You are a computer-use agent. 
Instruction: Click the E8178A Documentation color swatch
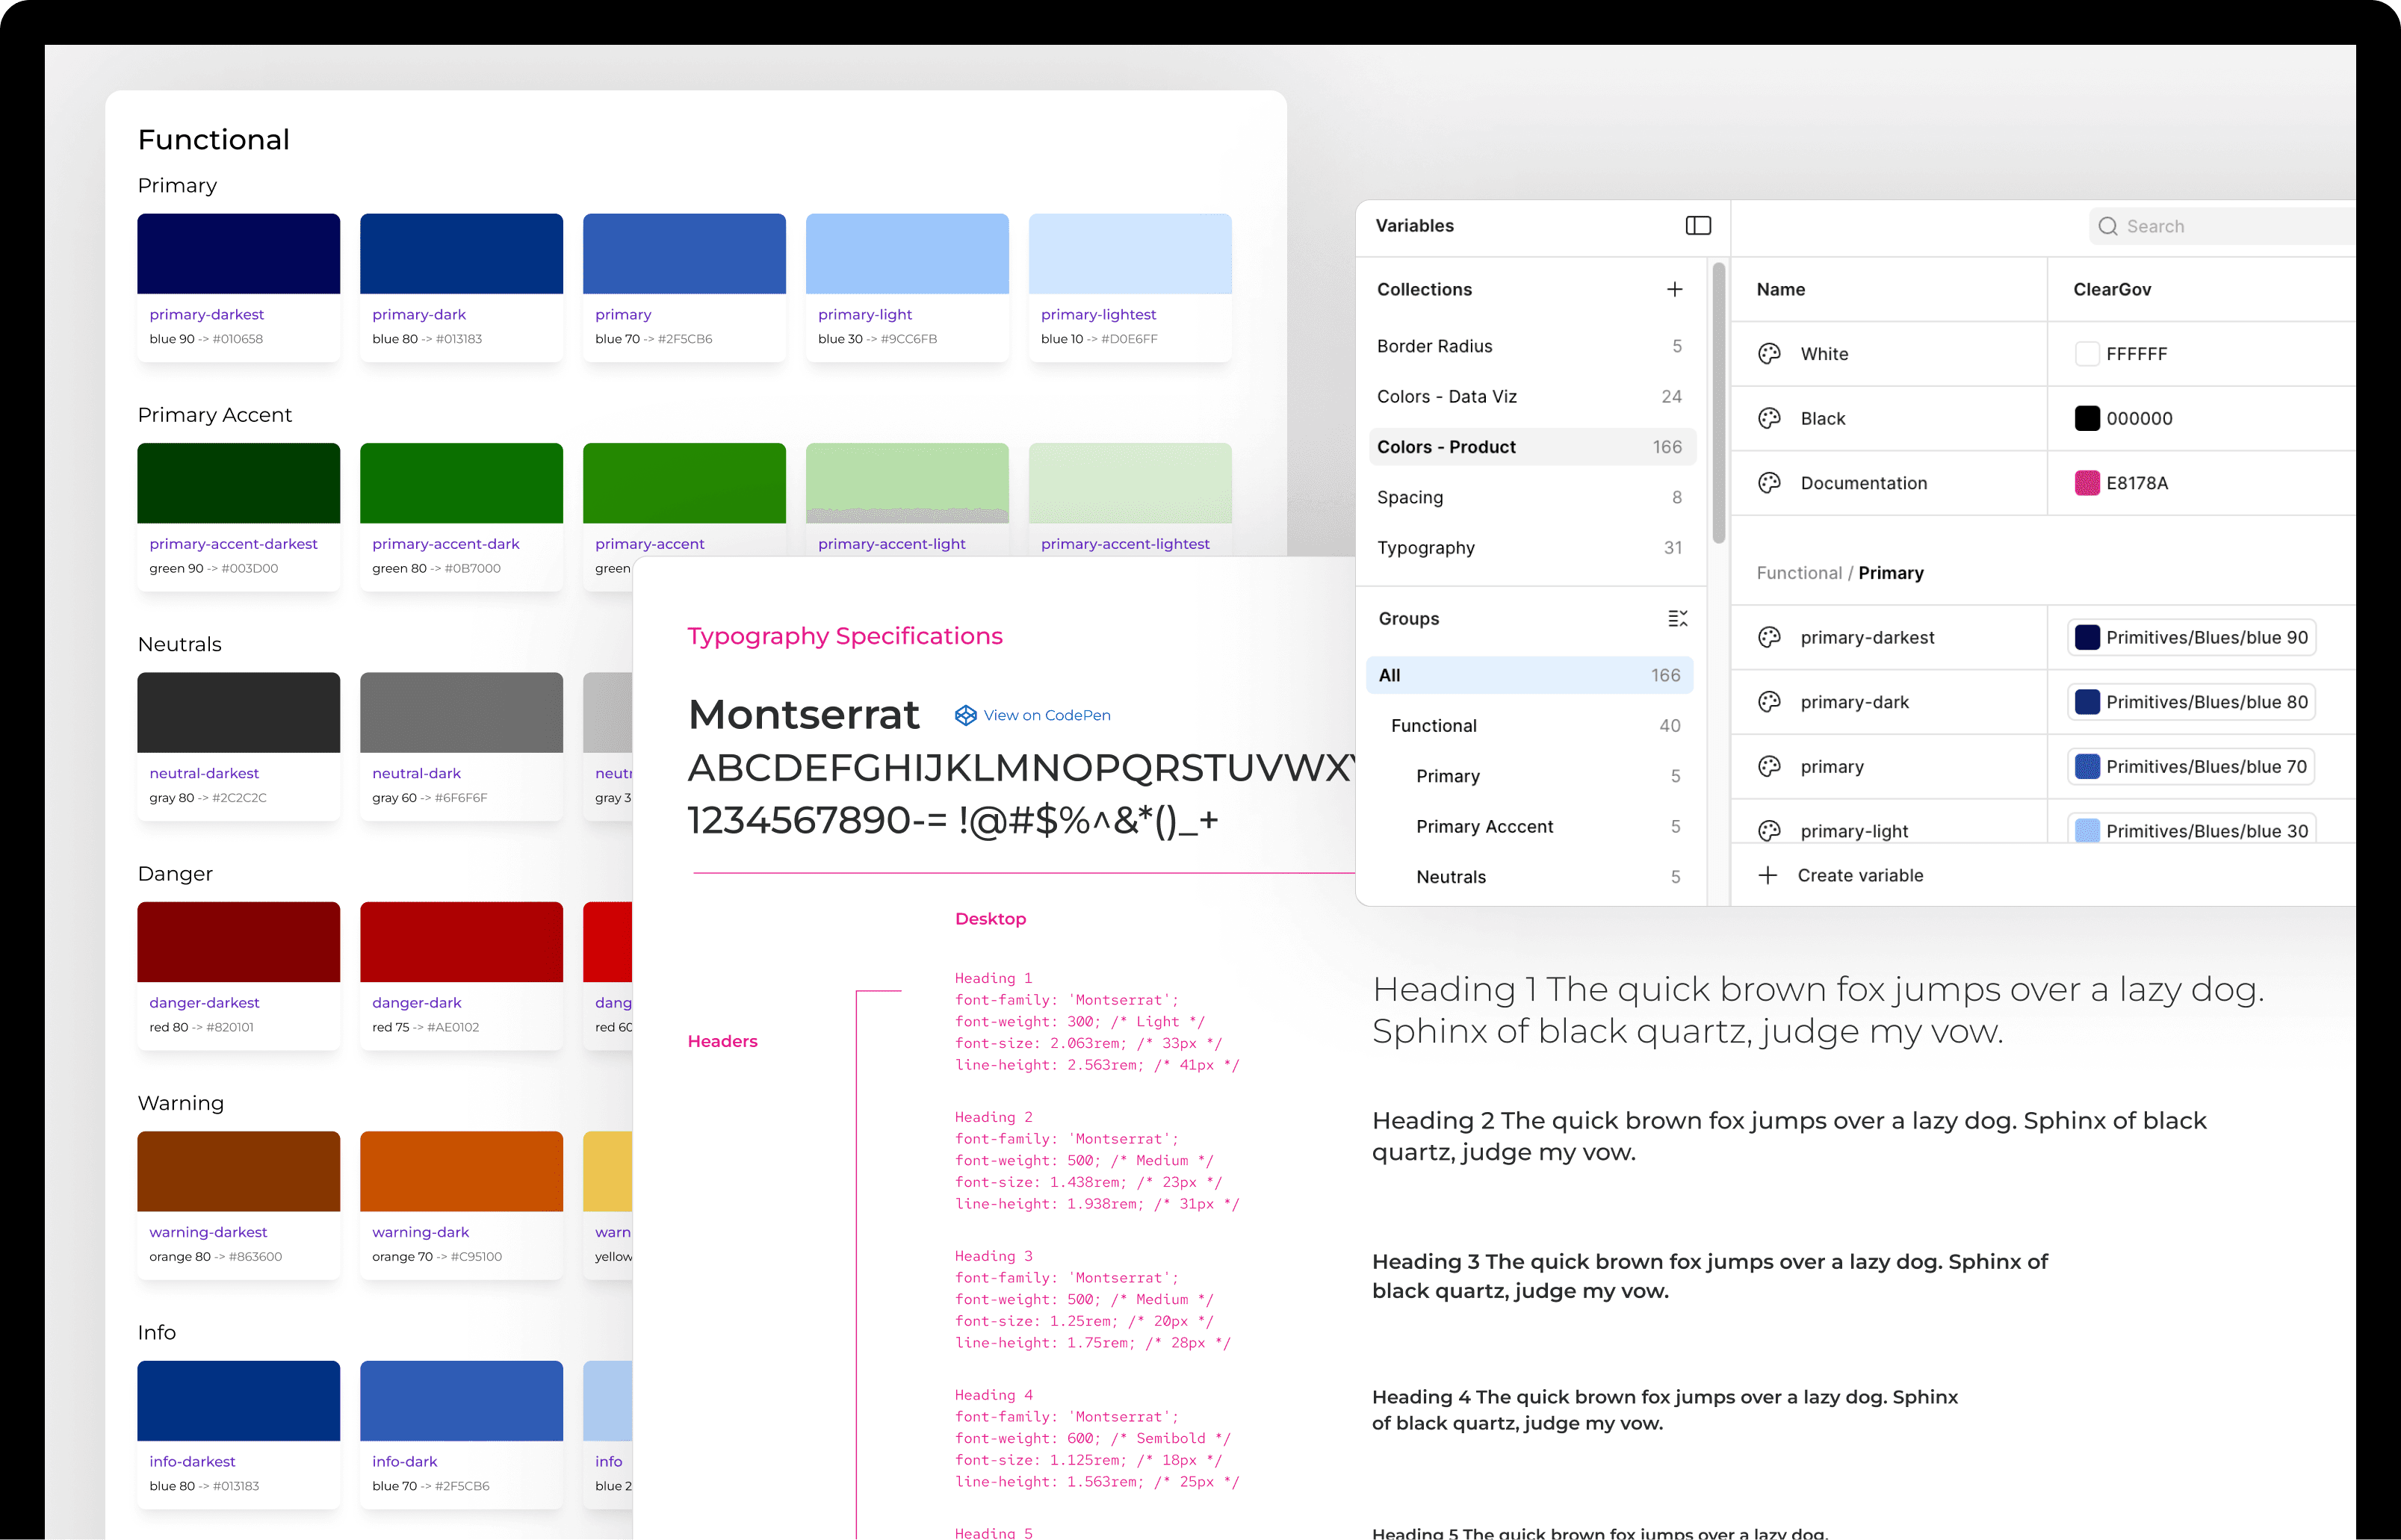2089,483
